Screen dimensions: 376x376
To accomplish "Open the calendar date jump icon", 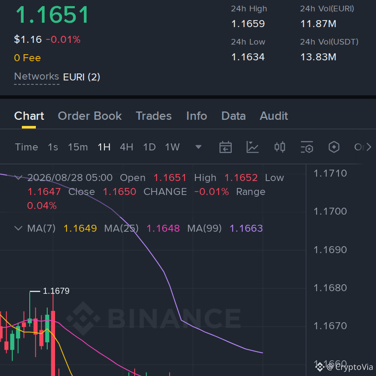I will coord(225,147).
